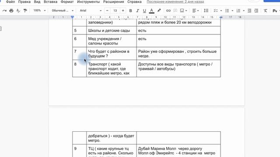Click cell 'Дубай Марина Молл через дорогу'
The image size is (280, 157).
[x=170, y=148]
